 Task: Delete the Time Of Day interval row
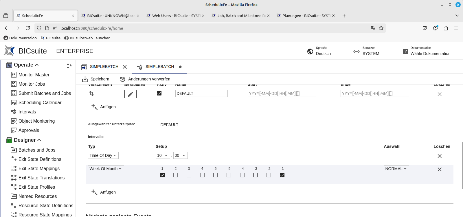coord(439,156)
